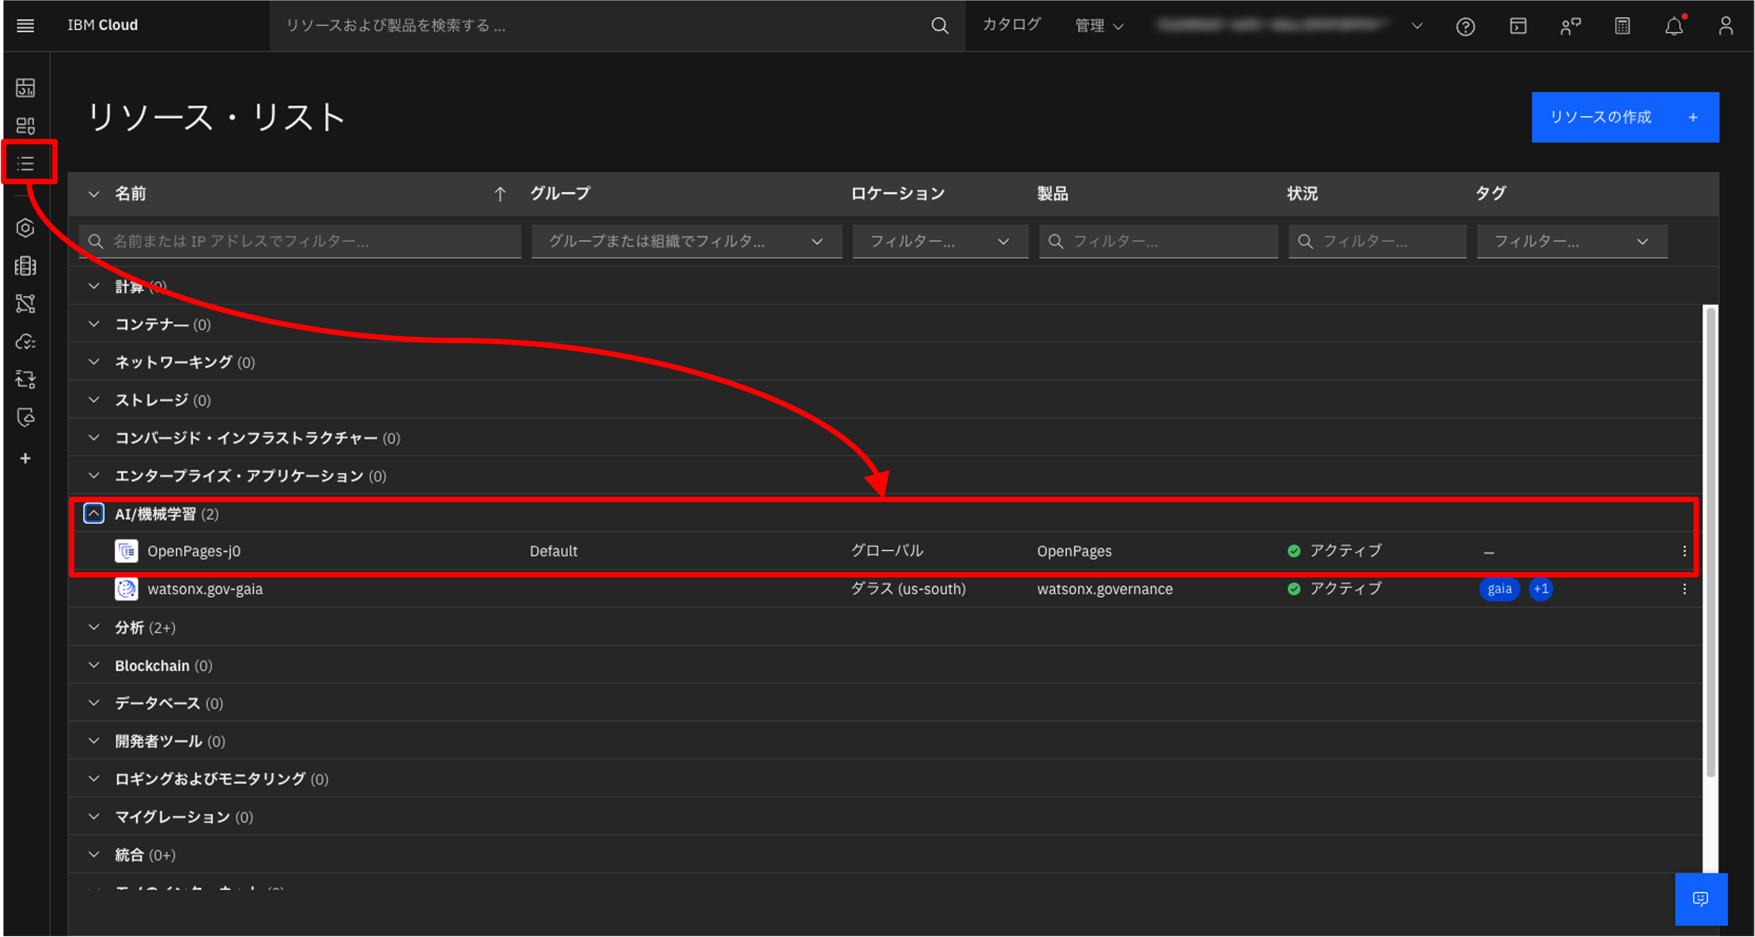Image resolution: width=1755 pixels, height=937 pixels.
Task: Open the notifications bell icon
Action: (1674, 27)
